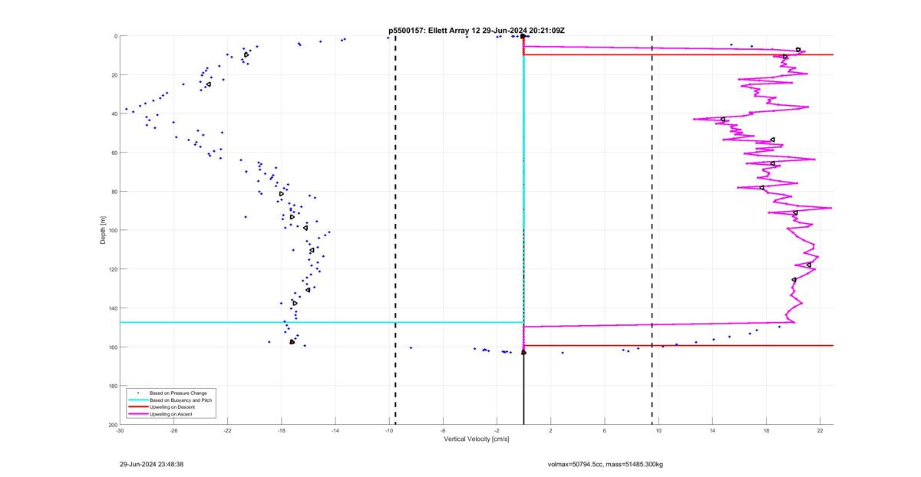Click the depth axis tick label '100'

112,230
